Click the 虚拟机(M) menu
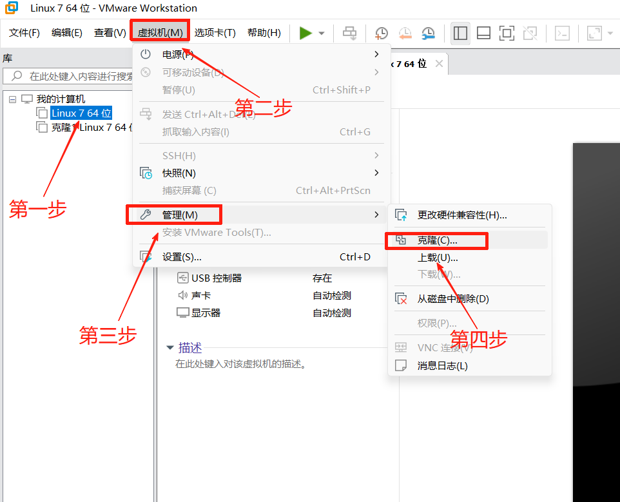The image size is (620, 502). click(x=160, y=33)
